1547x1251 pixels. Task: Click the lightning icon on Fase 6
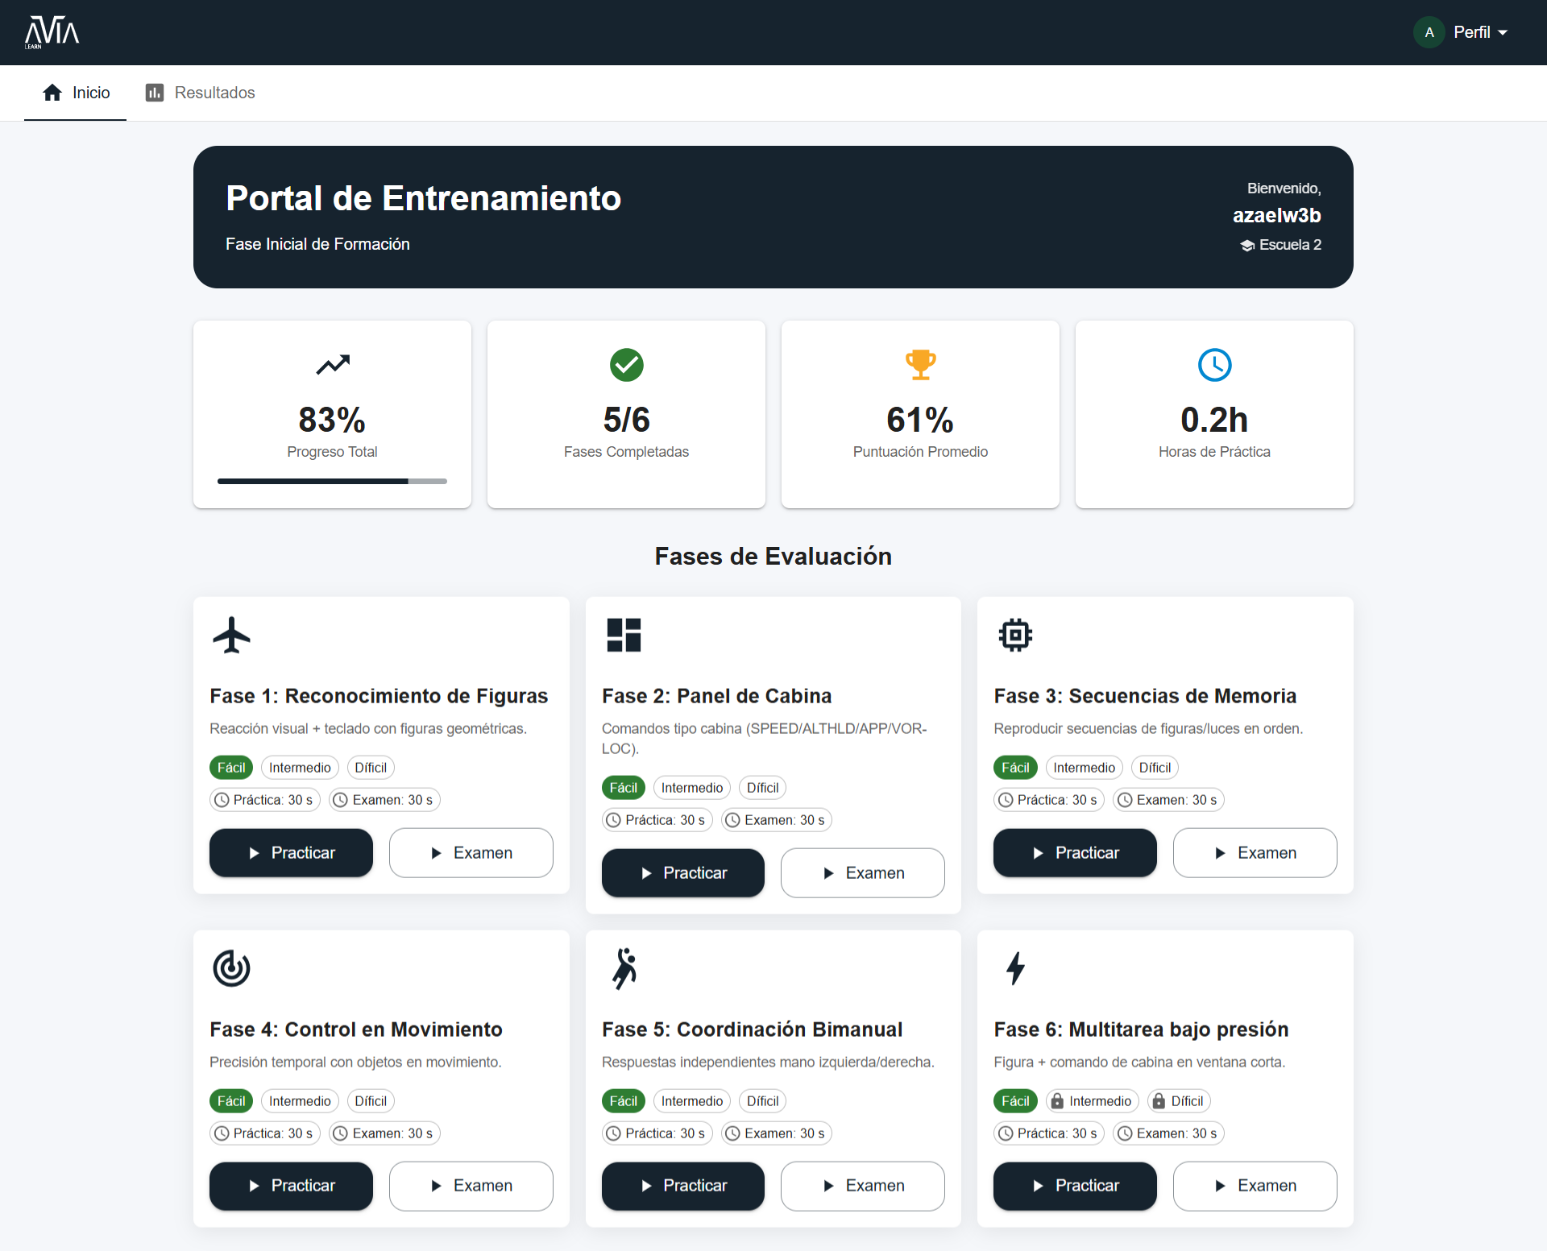click(x=1015, y=968)
